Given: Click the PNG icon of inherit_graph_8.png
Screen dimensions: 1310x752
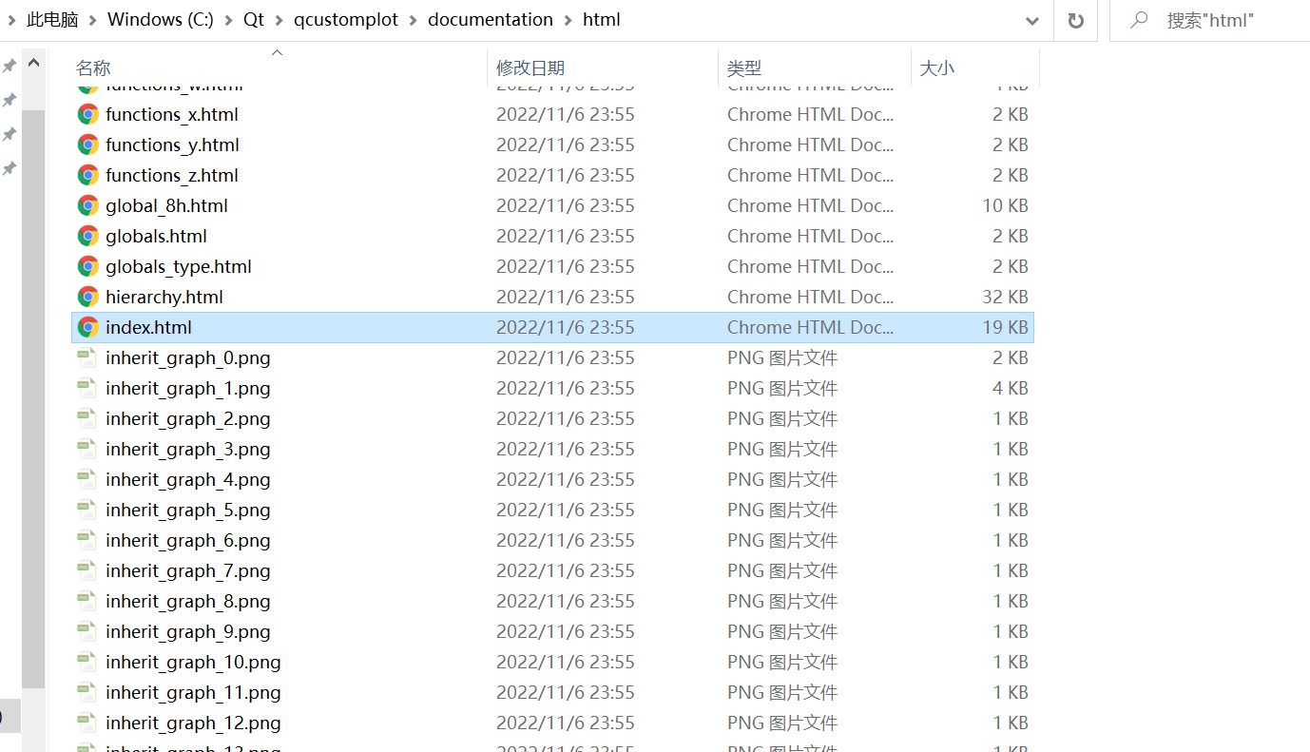Looking at the screenshot, I should (87, 601).
